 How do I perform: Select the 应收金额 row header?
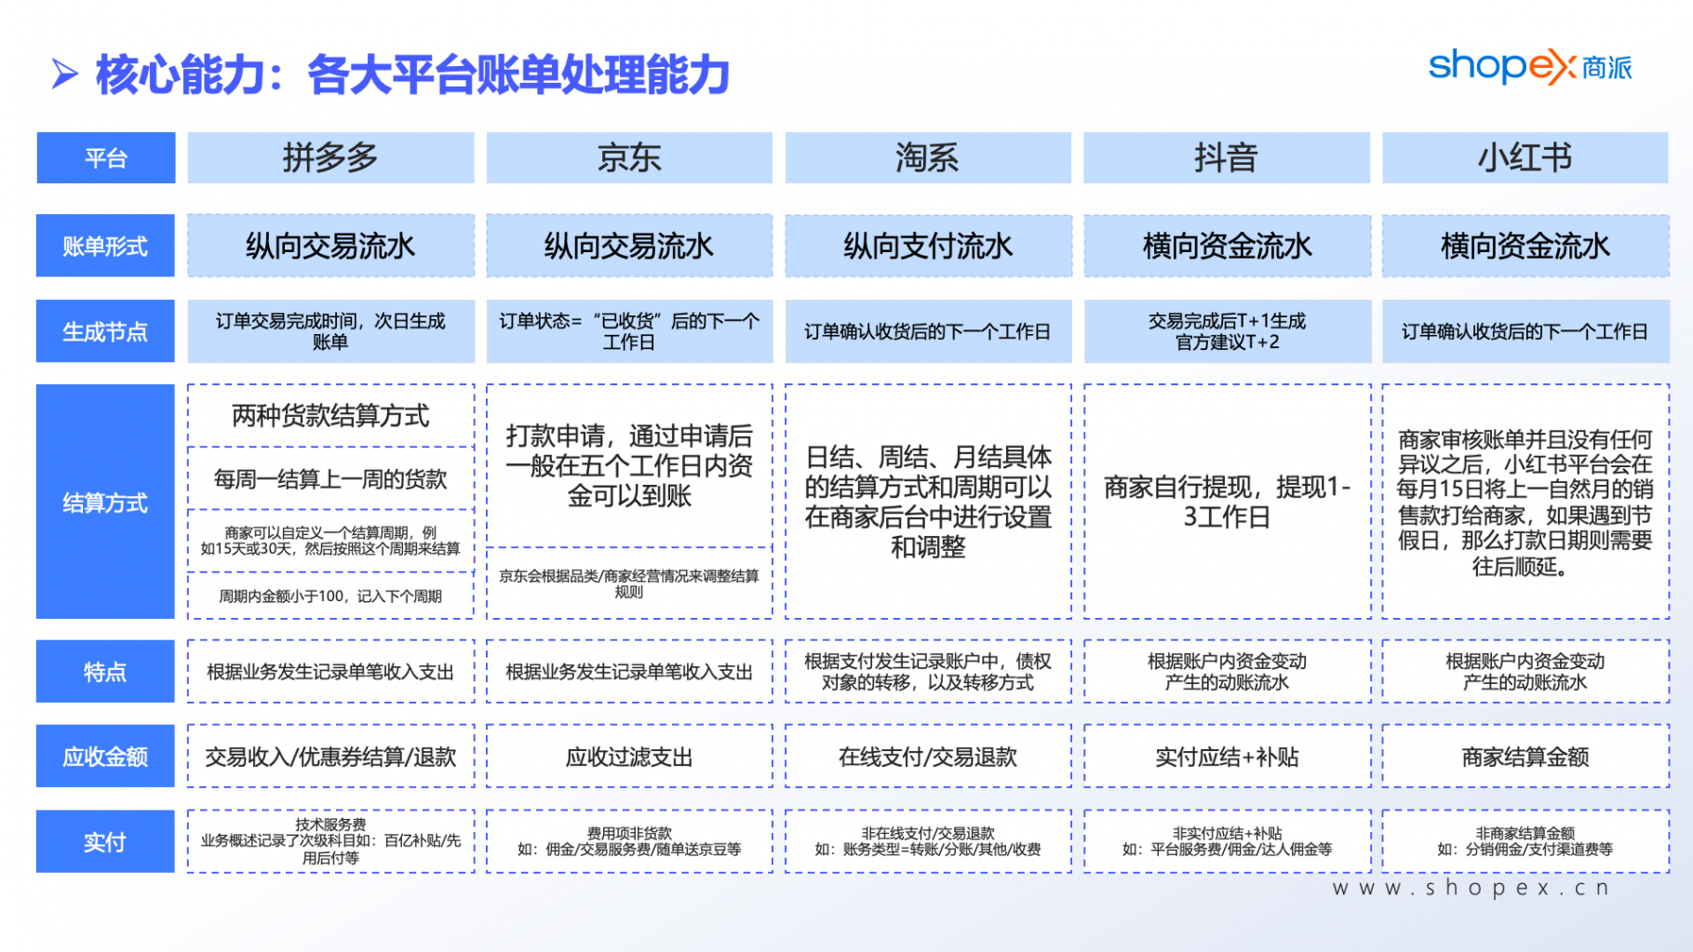(105, 756)
